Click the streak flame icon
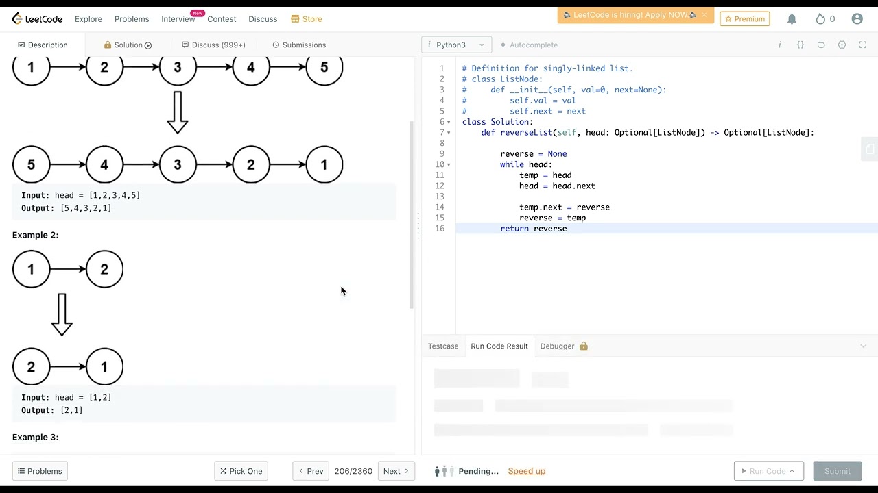The width and height of the screenshot is (878, 493). click(x=820, y=19)
